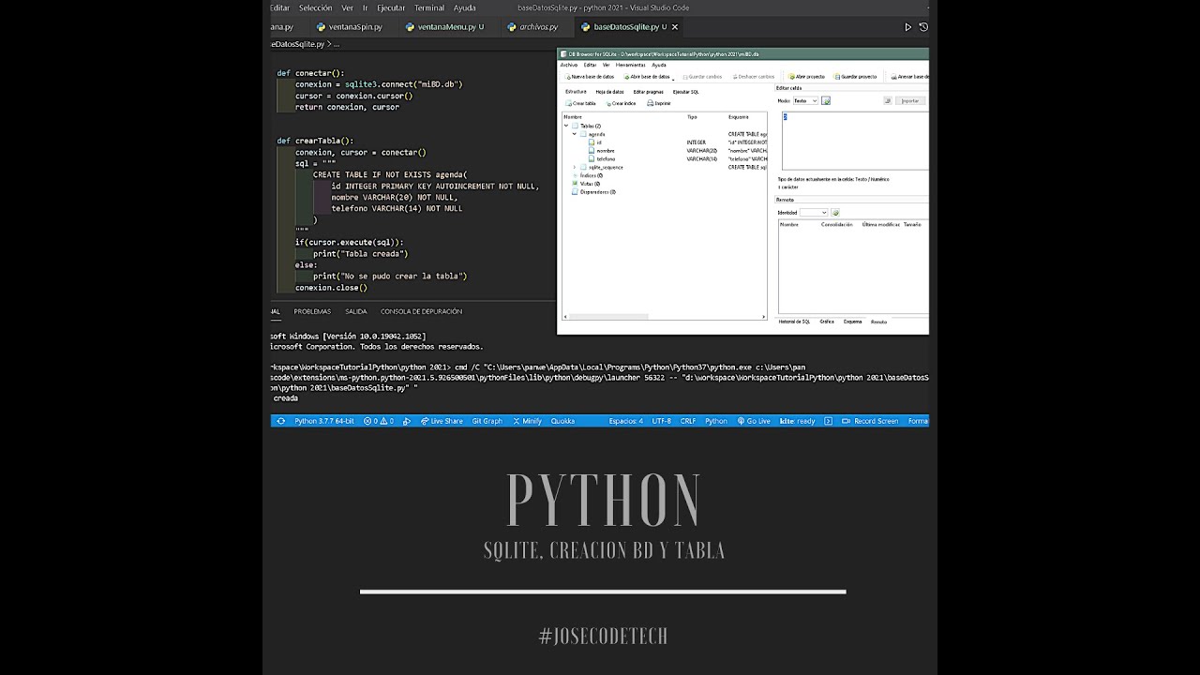1200x675 pixels.
Task: Switch to Historial de SQL bottom tab
Action: click(794, 322)
